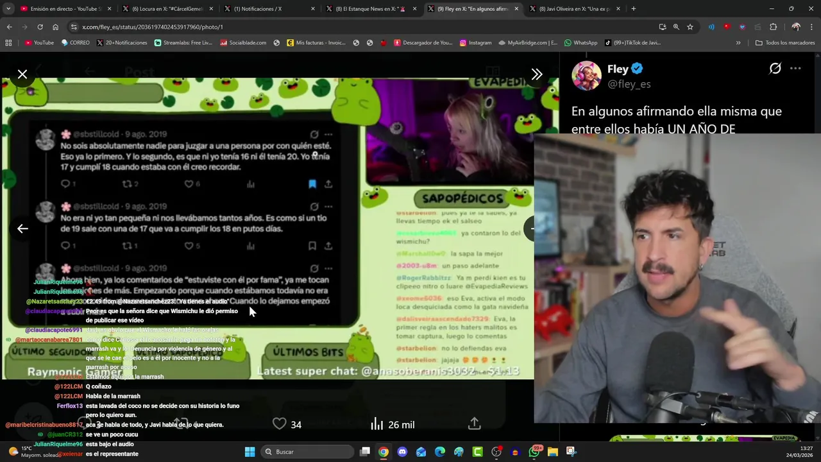
Task: Open WhatsApp from the taskbar
Action: click(534, 452)
